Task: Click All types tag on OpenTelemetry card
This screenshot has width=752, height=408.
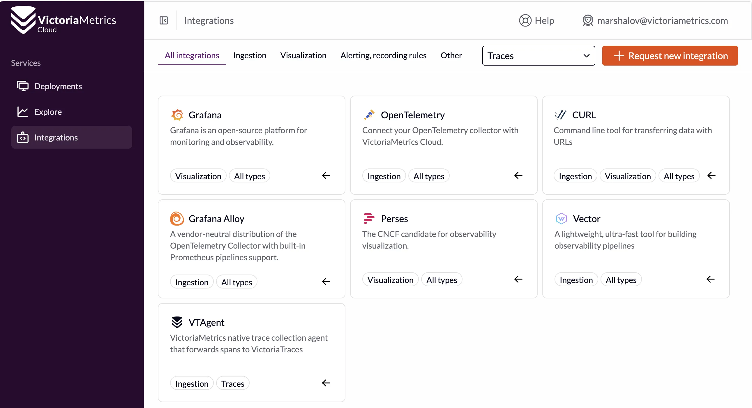Action: coord(428,176)
